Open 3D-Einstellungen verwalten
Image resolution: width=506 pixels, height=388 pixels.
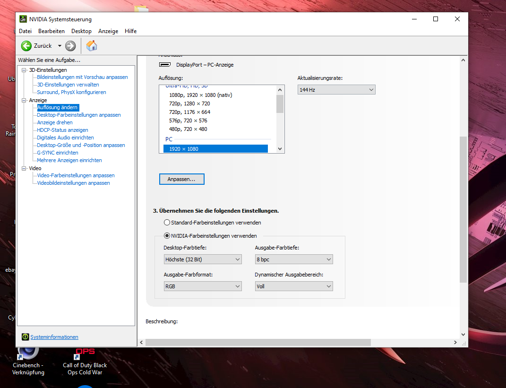[68, 85]
